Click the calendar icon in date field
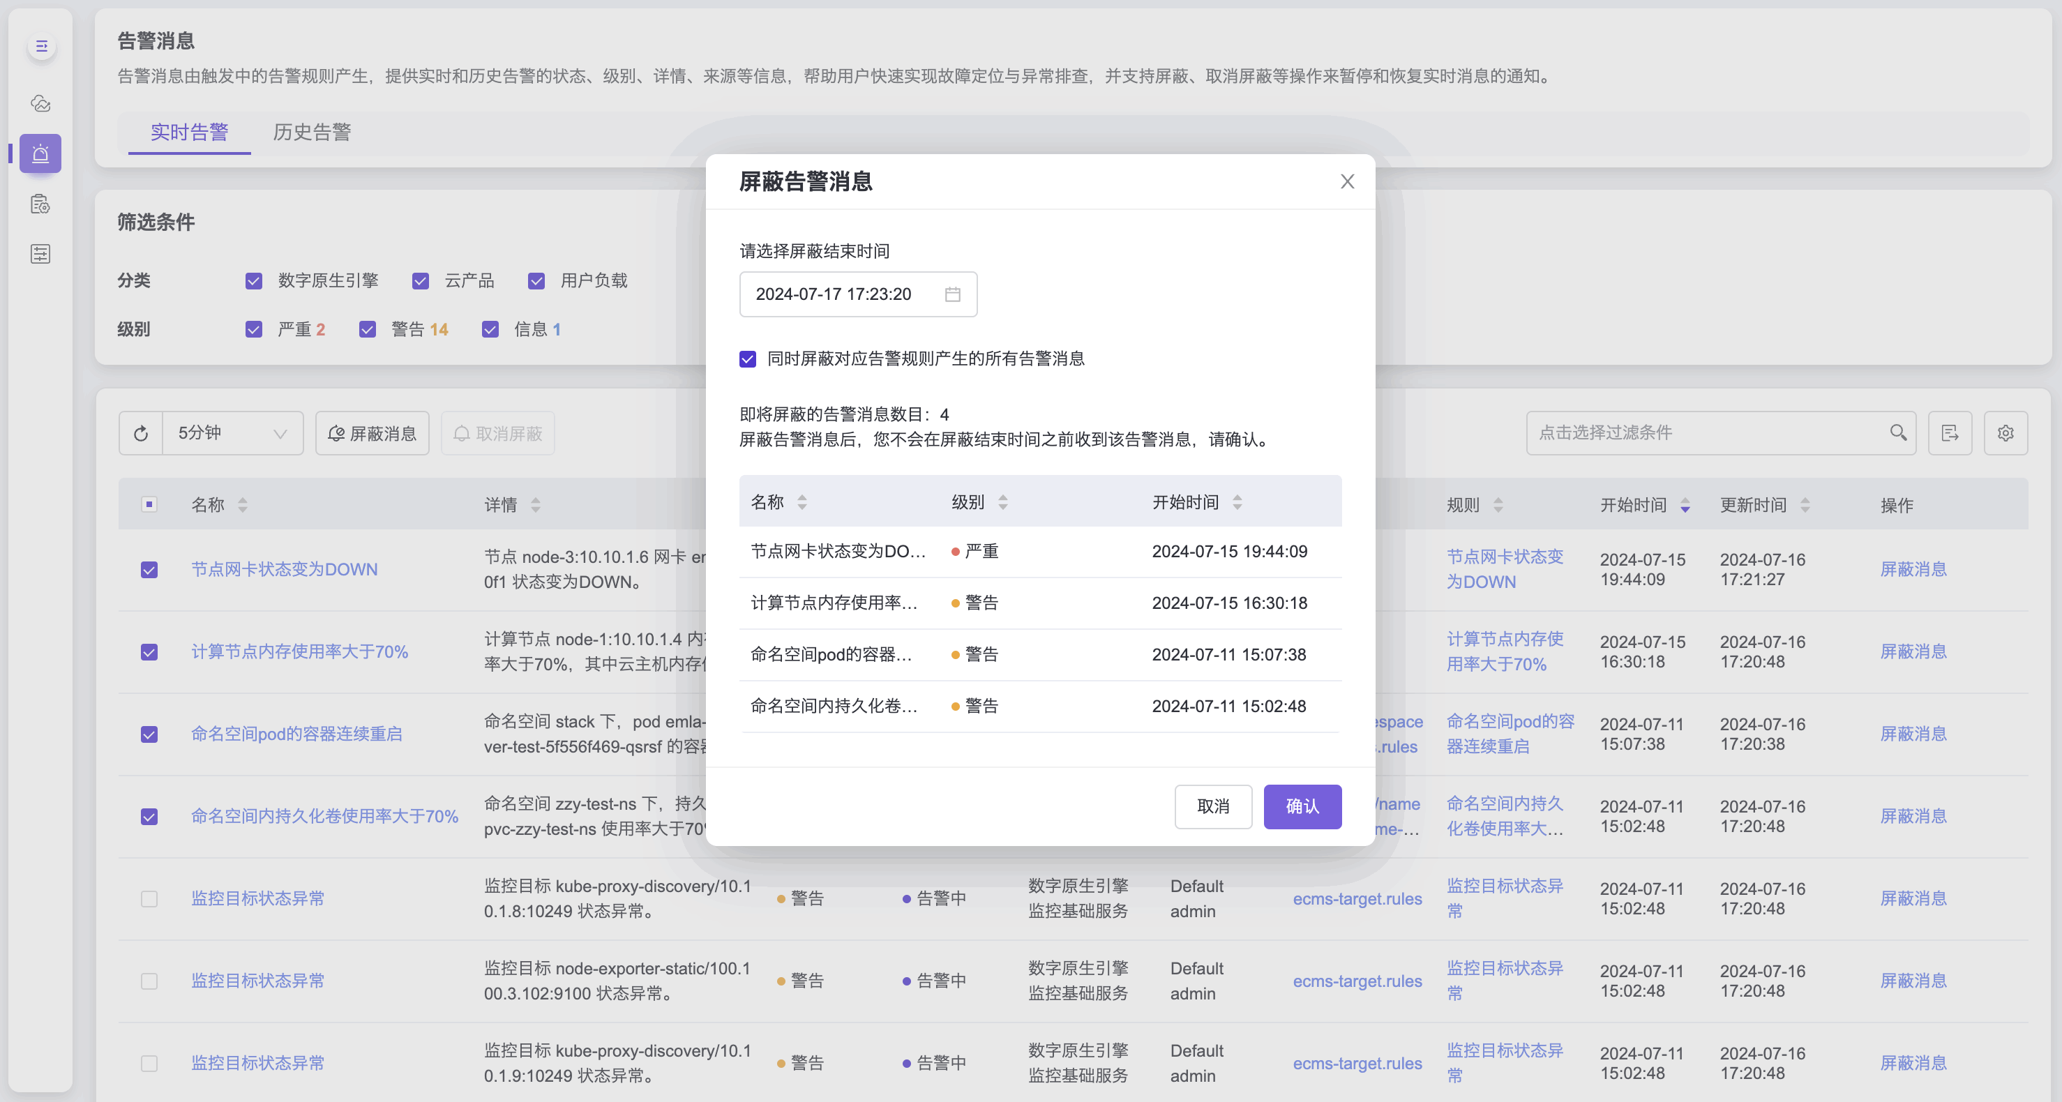 [951, 294]
